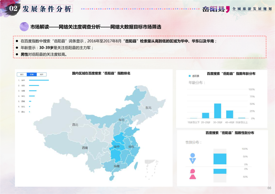The width and height of the screenshot is (275, 194).
Task: Open the 城市 tab
Action: point(42,74)
